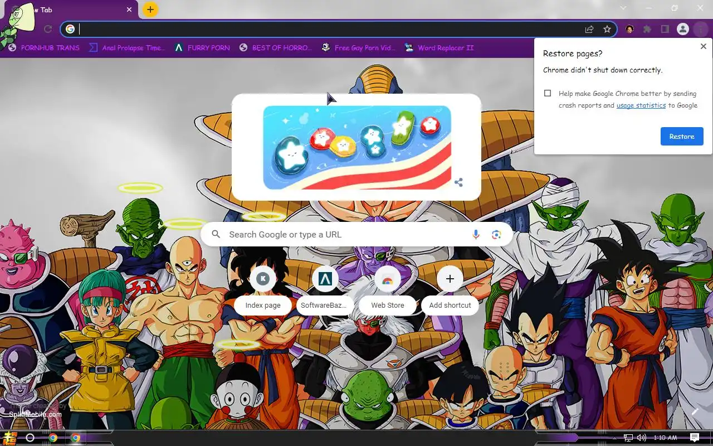Open the usage statistics link
The height and width of the screenshot is (446, 713).
click(641, 105)
